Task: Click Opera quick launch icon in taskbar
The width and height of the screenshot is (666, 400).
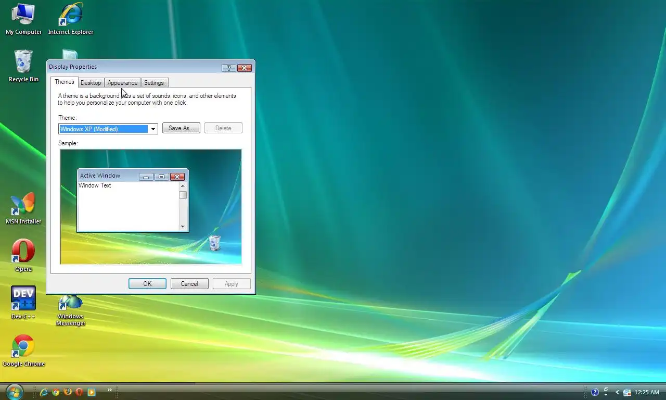Action: click(79, 392)
